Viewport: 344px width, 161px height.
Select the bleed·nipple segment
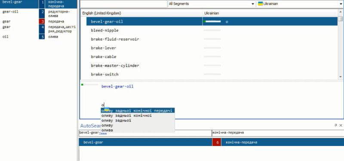tap(104, 30)
